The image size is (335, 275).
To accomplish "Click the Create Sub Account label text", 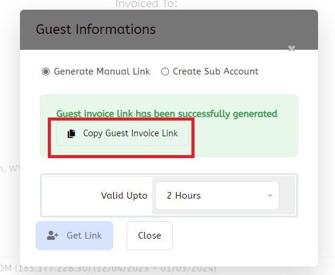I will tap(216, 71).
